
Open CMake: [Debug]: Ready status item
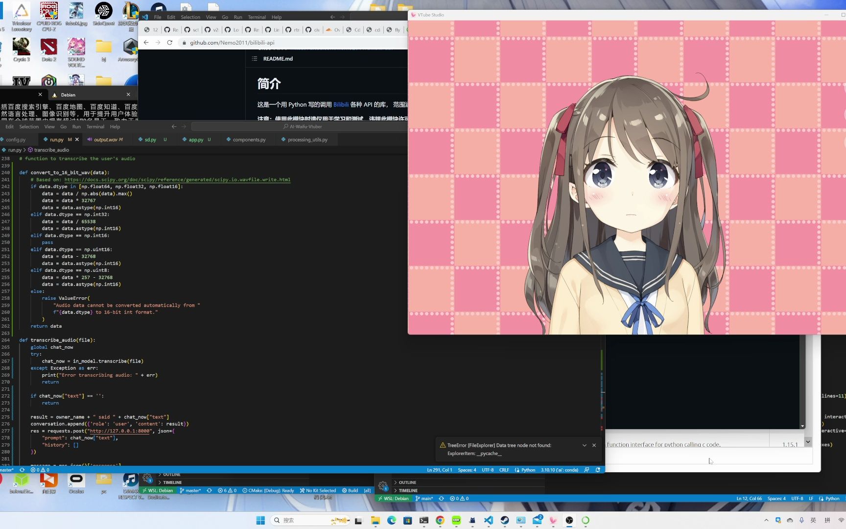tap(268, 490)
